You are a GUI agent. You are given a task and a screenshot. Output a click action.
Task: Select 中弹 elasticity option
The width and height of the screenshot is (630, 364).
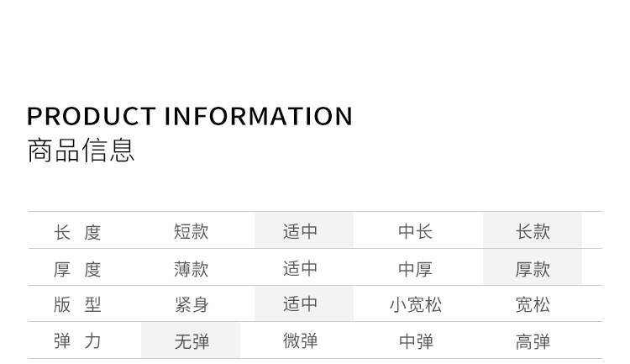pos(415,341)
